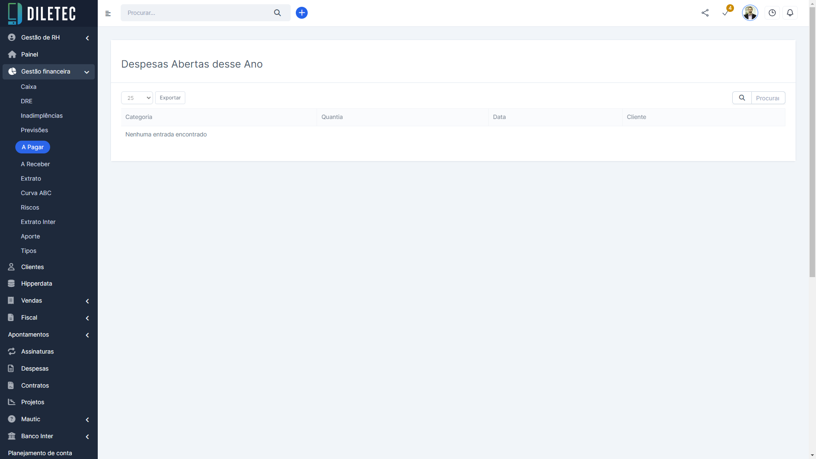
Task: Open the notifications bell icon
Action: pyautogui.click(x=790, y=13)
